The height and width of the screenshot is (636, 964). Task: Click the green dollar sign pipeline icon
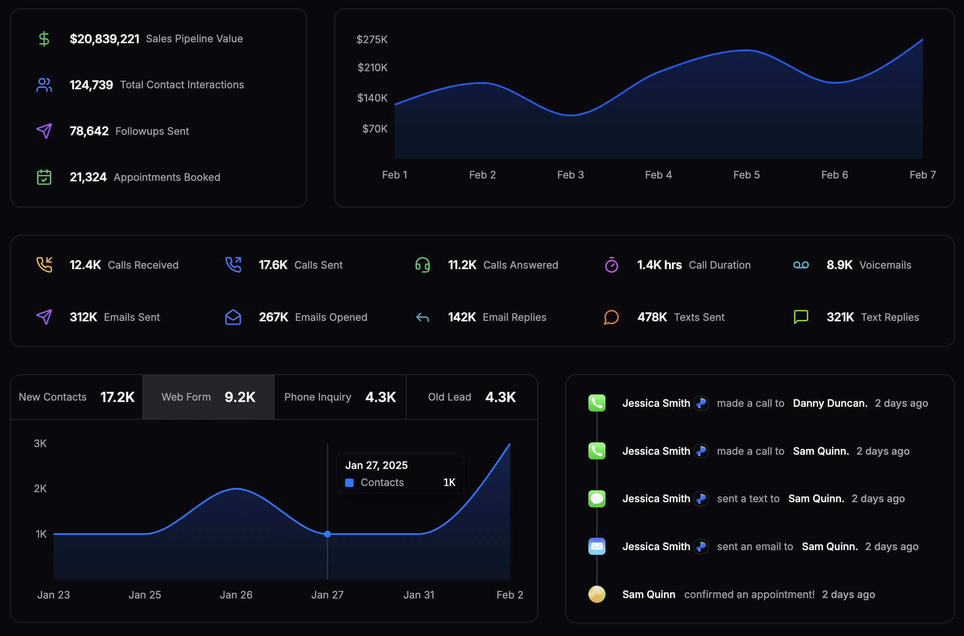click(x=44, y=38)
